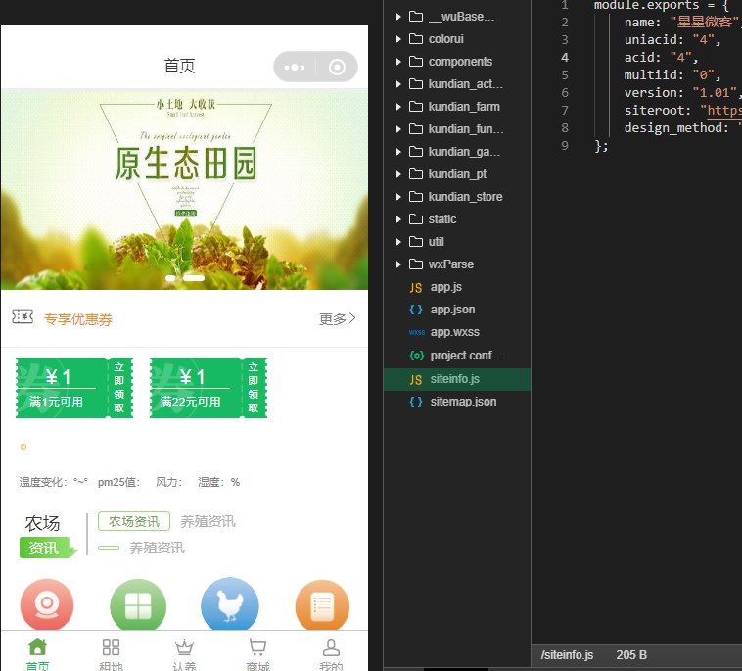Expand the kundian_farm folder
The width and height of the screenshot is (742, 671).
(x=464, y=106)
